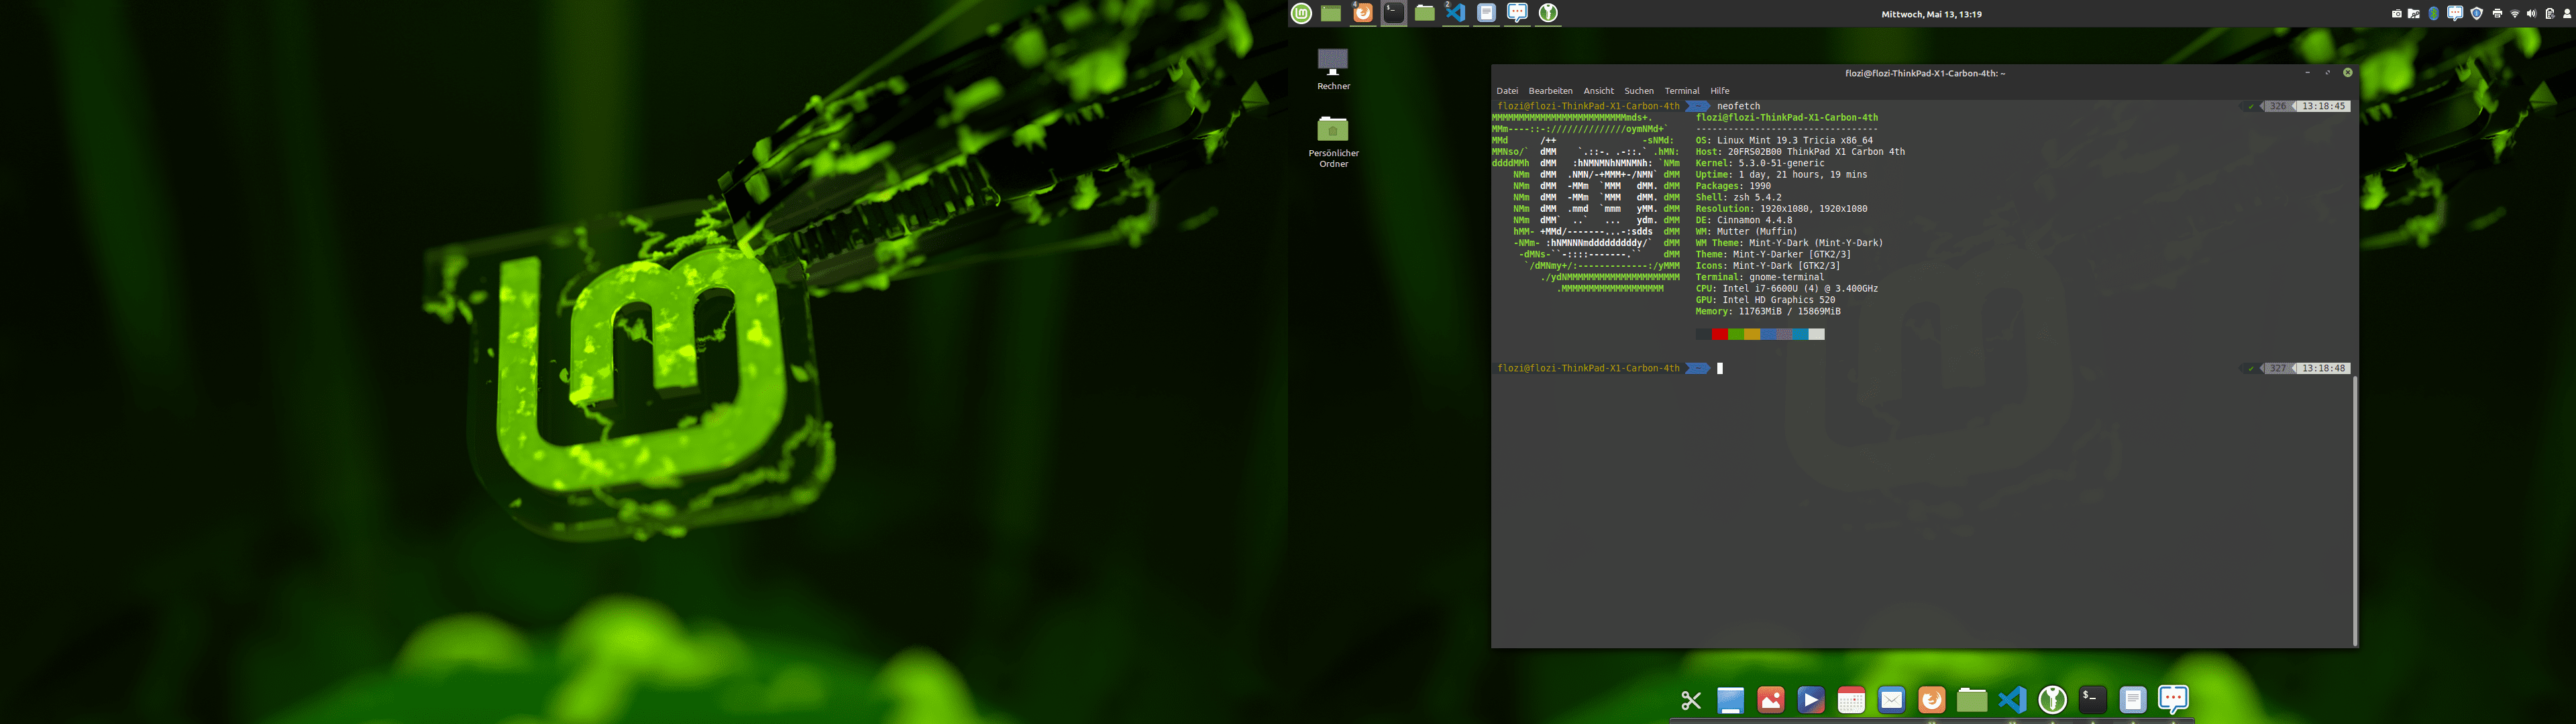Launch the media player from dock
2576x724 pixels.
(x=1811, y=700)
